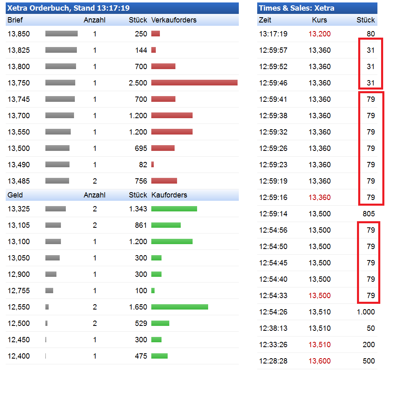
Task: Click the red sell-order bar for 13,490
Action: click(x=153, y=164)
